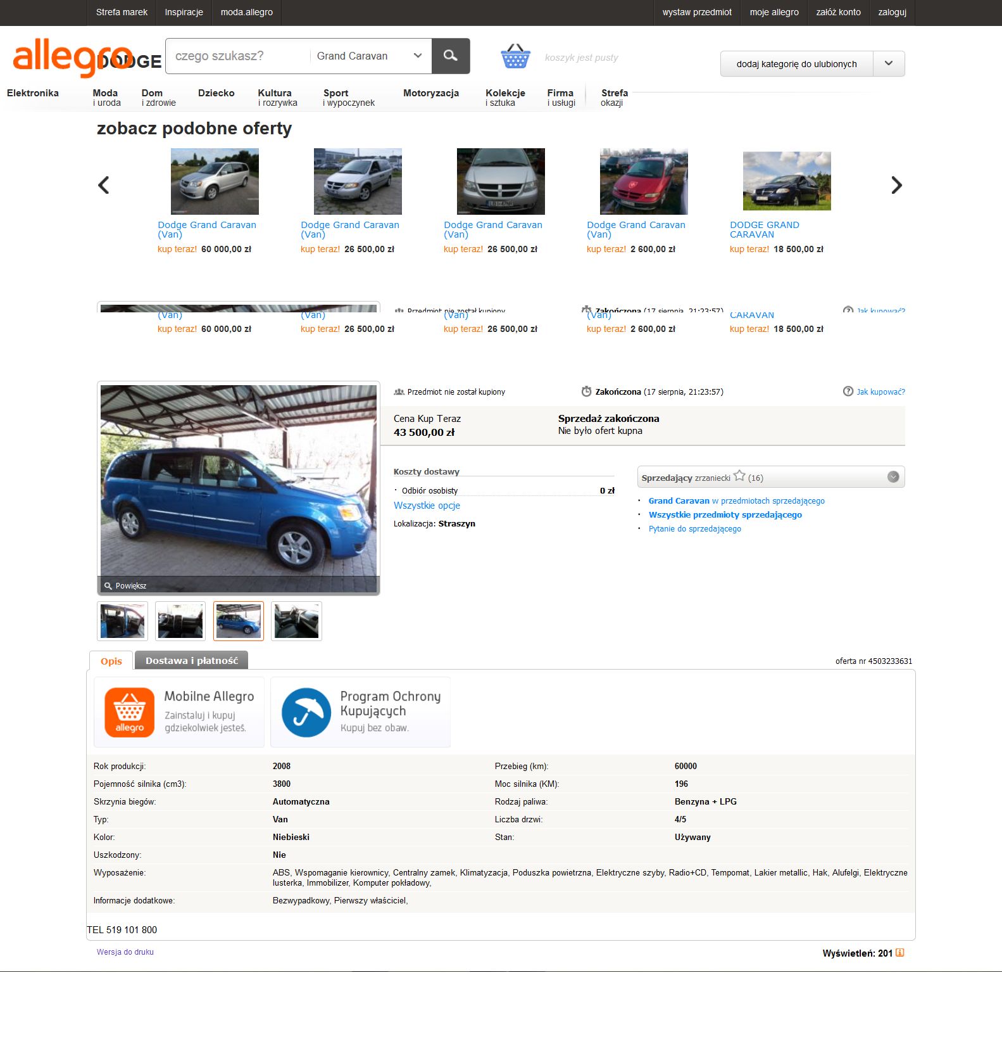
Task: Click Inspiracje in top bar
Action: click(x=184, y=13)
